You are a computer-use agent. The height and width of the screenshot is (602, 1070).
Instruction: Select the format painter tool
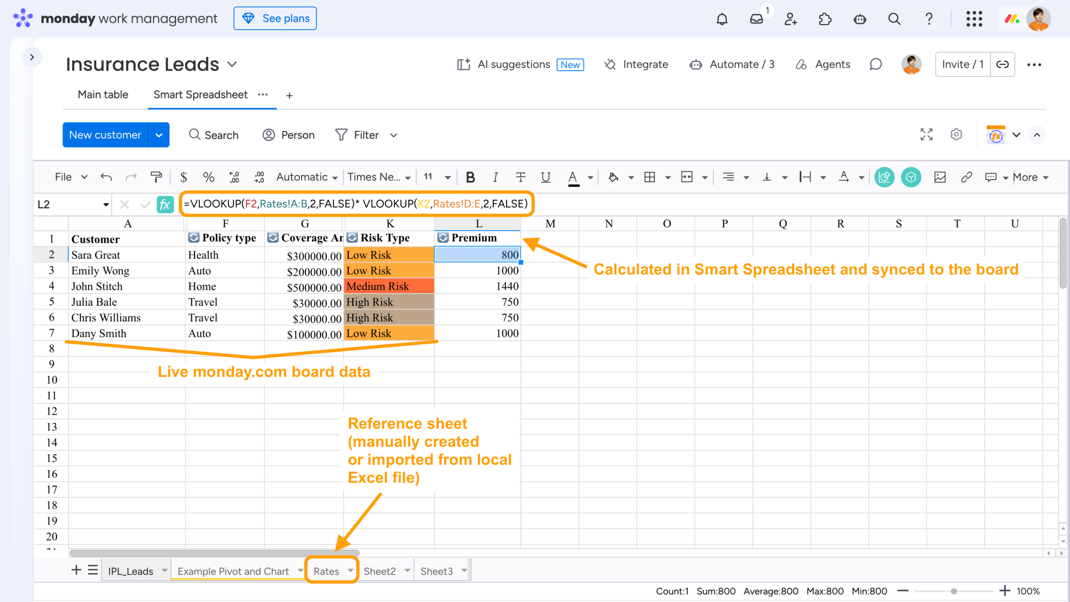pos(156,177)
